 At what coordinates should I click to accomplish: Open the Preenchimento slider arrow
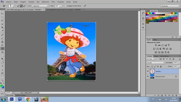click(x=179, y=67)
